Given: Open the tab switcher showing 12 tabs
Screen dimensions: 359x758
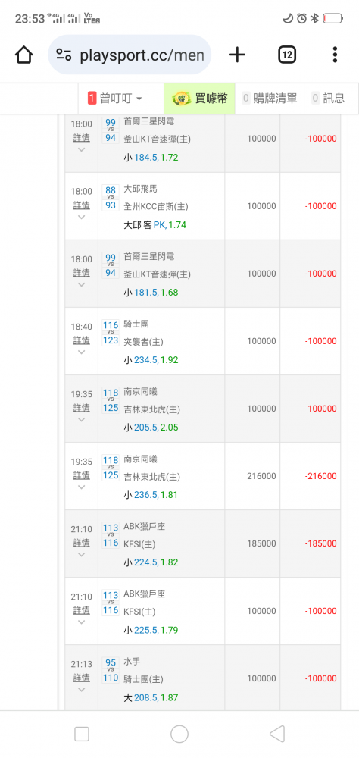Looking at the screenshot, I should point(287,55).
